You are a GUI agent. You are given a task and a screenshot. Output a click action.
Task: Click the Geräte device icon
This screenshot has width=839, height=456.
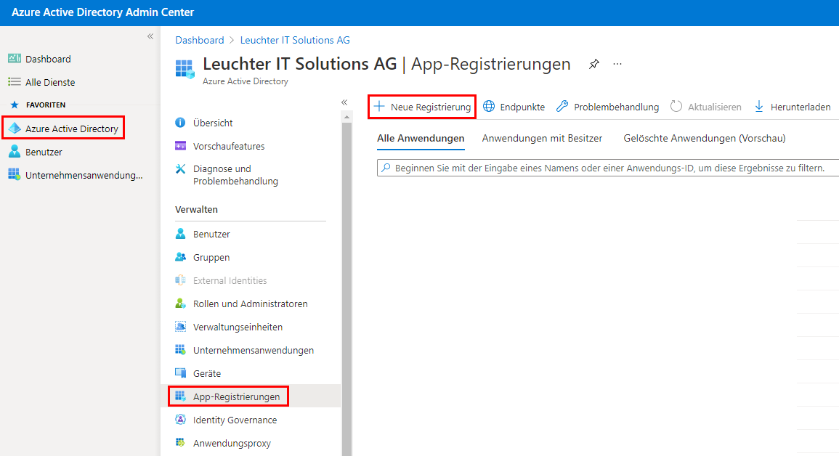[x=180, y=373]
